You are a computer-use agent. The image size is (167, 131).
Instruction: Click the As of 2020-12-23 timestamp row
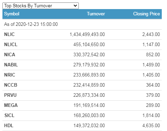(82, 24)
